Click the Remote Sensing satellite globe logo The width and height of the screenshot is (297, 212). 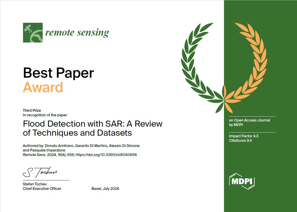(33, 33)
